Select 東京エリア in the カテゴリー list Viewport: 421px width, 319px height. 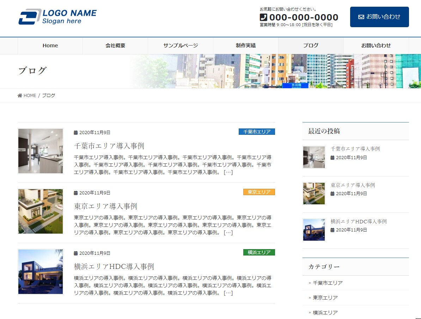[325, 298]
